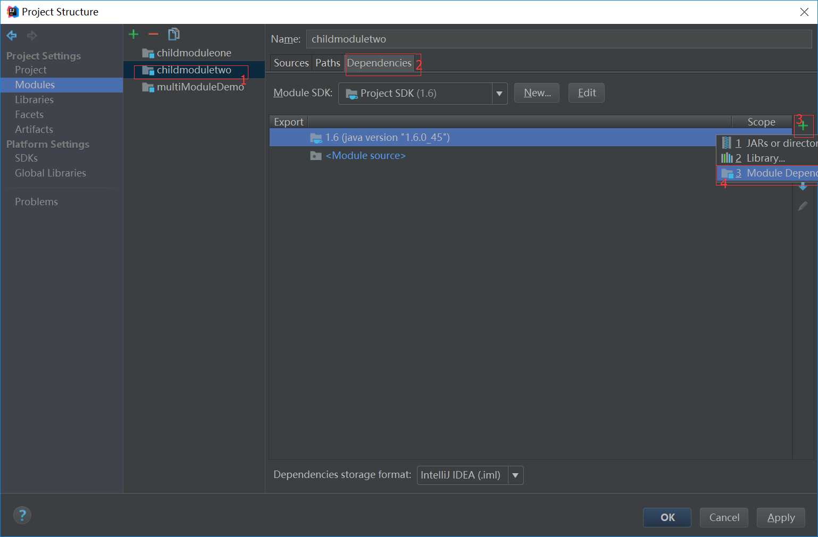Open the Libraries settings section
Screen dimensions: 818x537
tap(34, 99)
